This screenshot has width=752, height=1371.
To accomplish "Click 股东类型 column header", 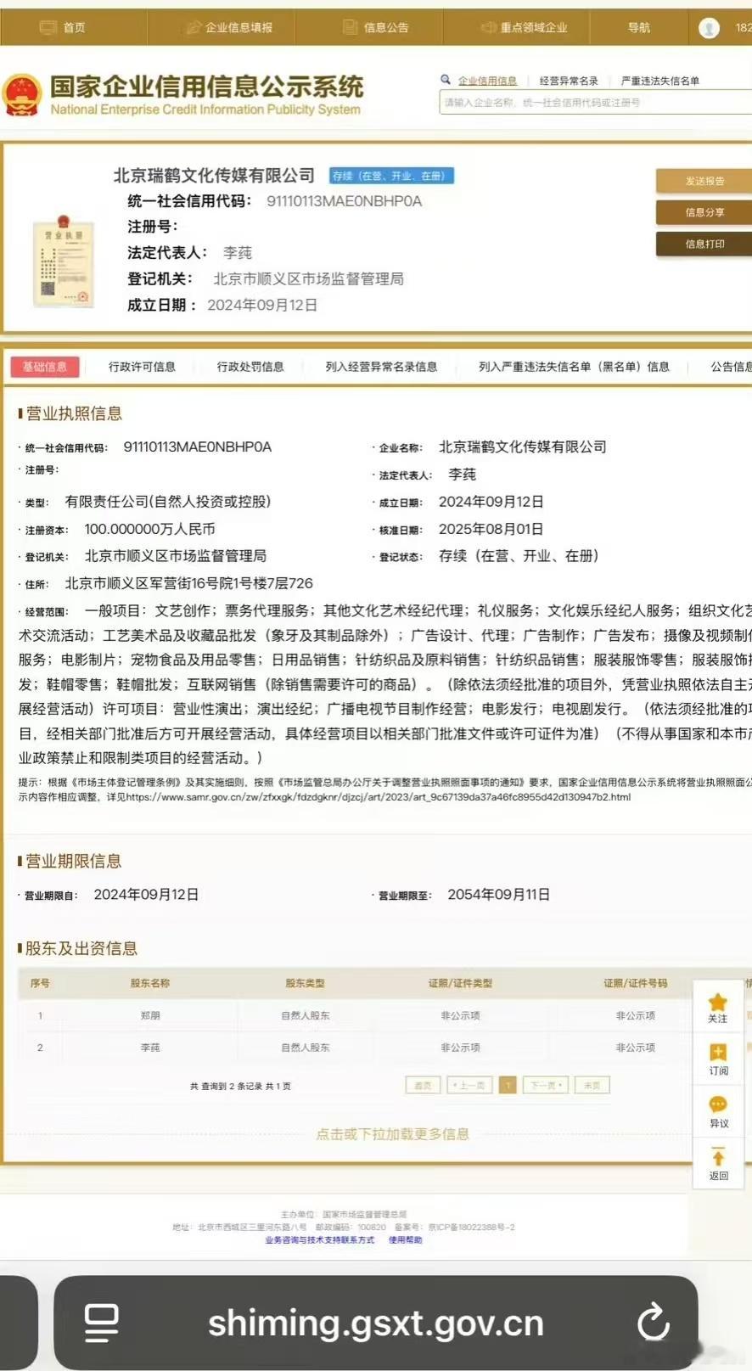I will click(x=305, y=983).
